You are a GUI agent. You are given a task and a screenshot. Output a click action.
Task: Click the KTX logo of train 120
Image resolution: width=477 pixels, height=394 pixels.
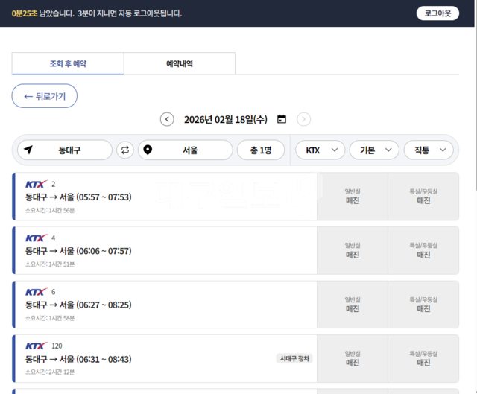37,346
